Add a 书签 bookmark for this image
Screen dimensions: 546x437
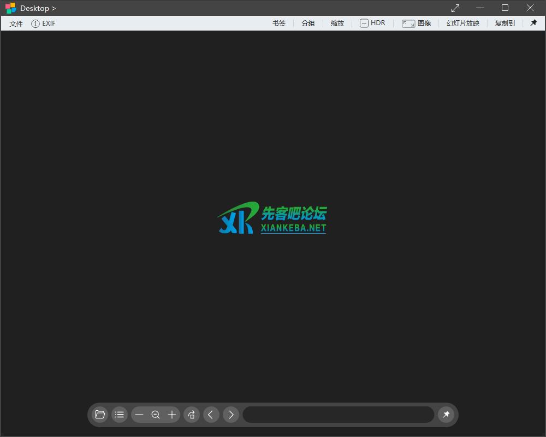pos(278,23)
